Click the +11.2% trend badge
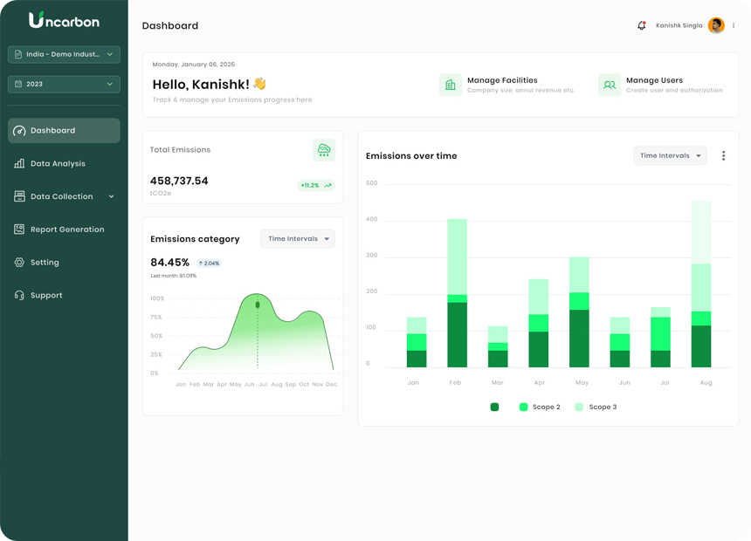 (315, 186)
